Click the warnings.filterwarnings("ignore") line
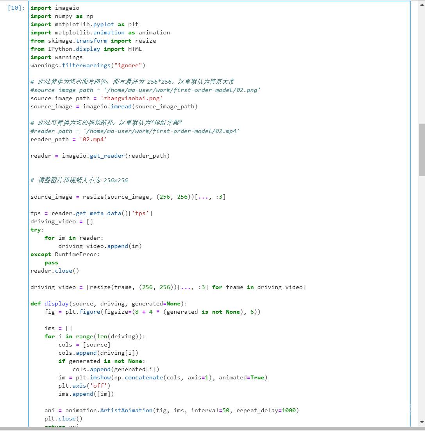The height and width of the screenshot is (431, 425). click(88, 65)
